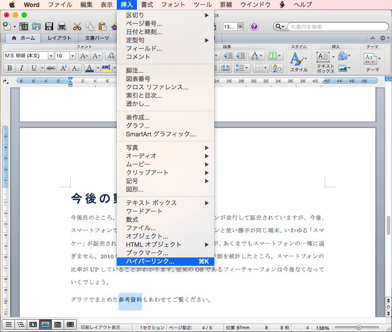
Task: Click the Paste clipboard icon
Action: [x=103, y=26]
